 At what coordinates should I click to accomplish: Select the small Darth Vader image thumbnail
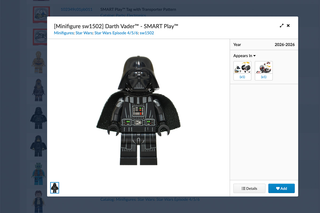click(55, 188)
